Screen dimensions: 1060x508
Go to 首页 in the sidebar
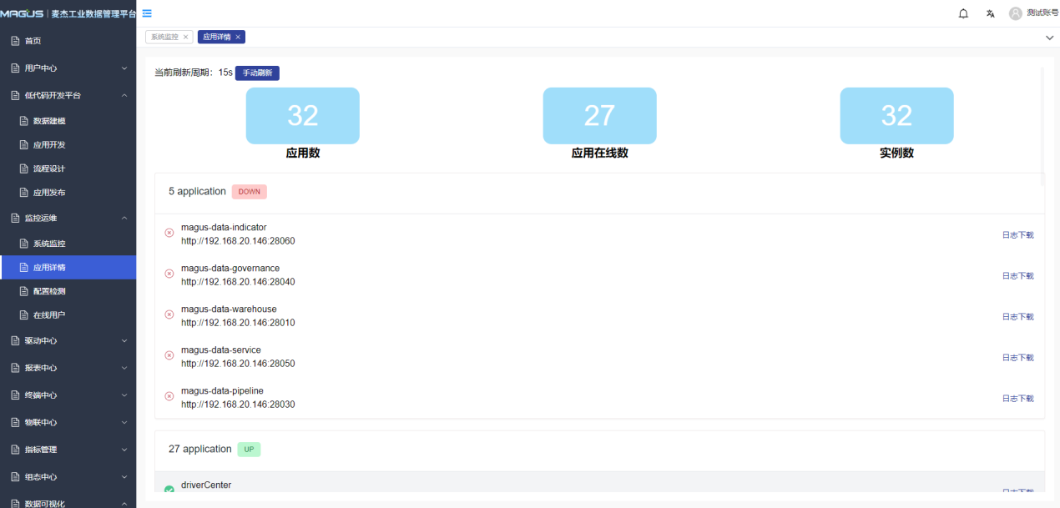pyautogui.click(x=33, y=41)
